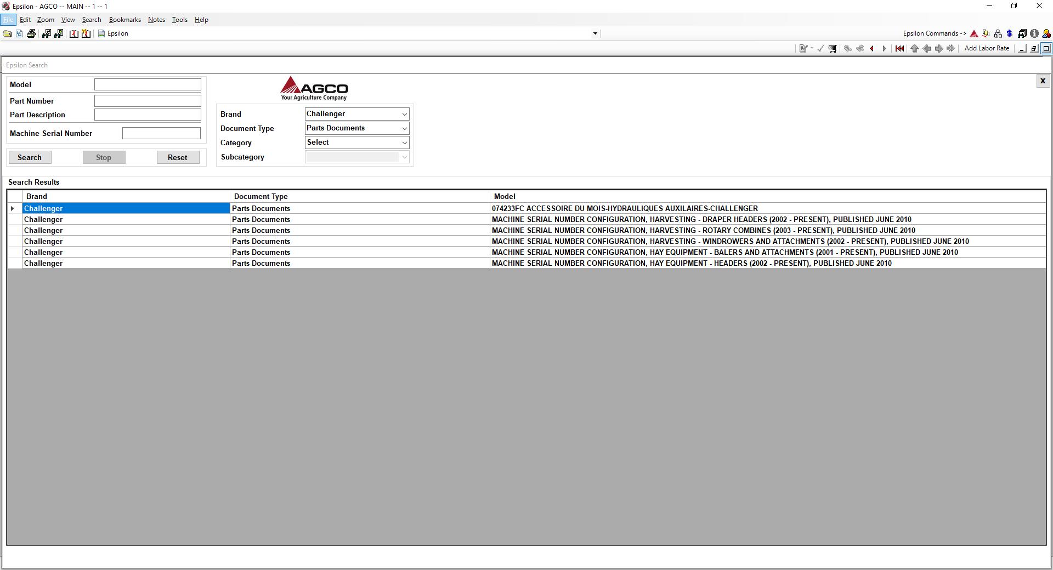
Task: Click the blue dollar sign icon
Action: coord(1009,34)
